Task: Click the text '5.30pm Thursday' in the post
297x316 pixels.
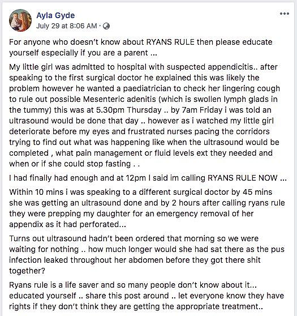Action: click(x=129, y=110)
